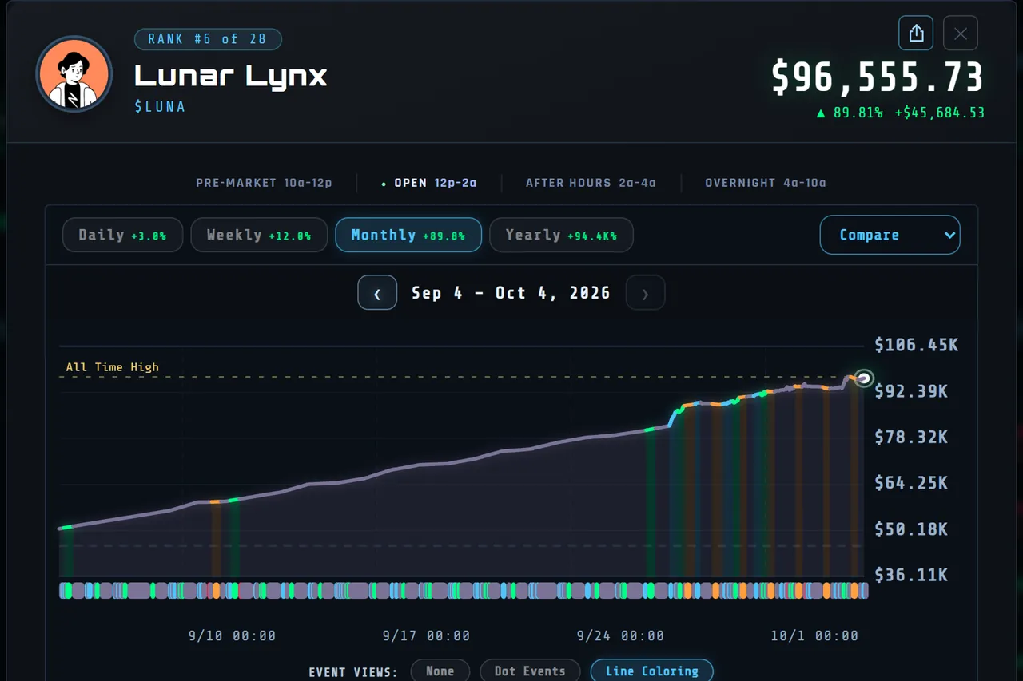Click the +$45,684.53 gain amount
The width and height of the screenshot is (1023, 681).
click(939, 113)
